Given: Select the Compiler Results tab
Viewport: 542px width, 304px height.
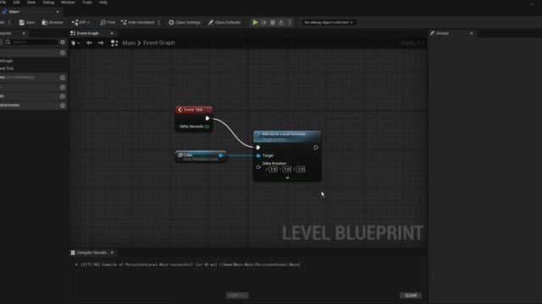Looking at the screenshot, I should click(91, 252).
